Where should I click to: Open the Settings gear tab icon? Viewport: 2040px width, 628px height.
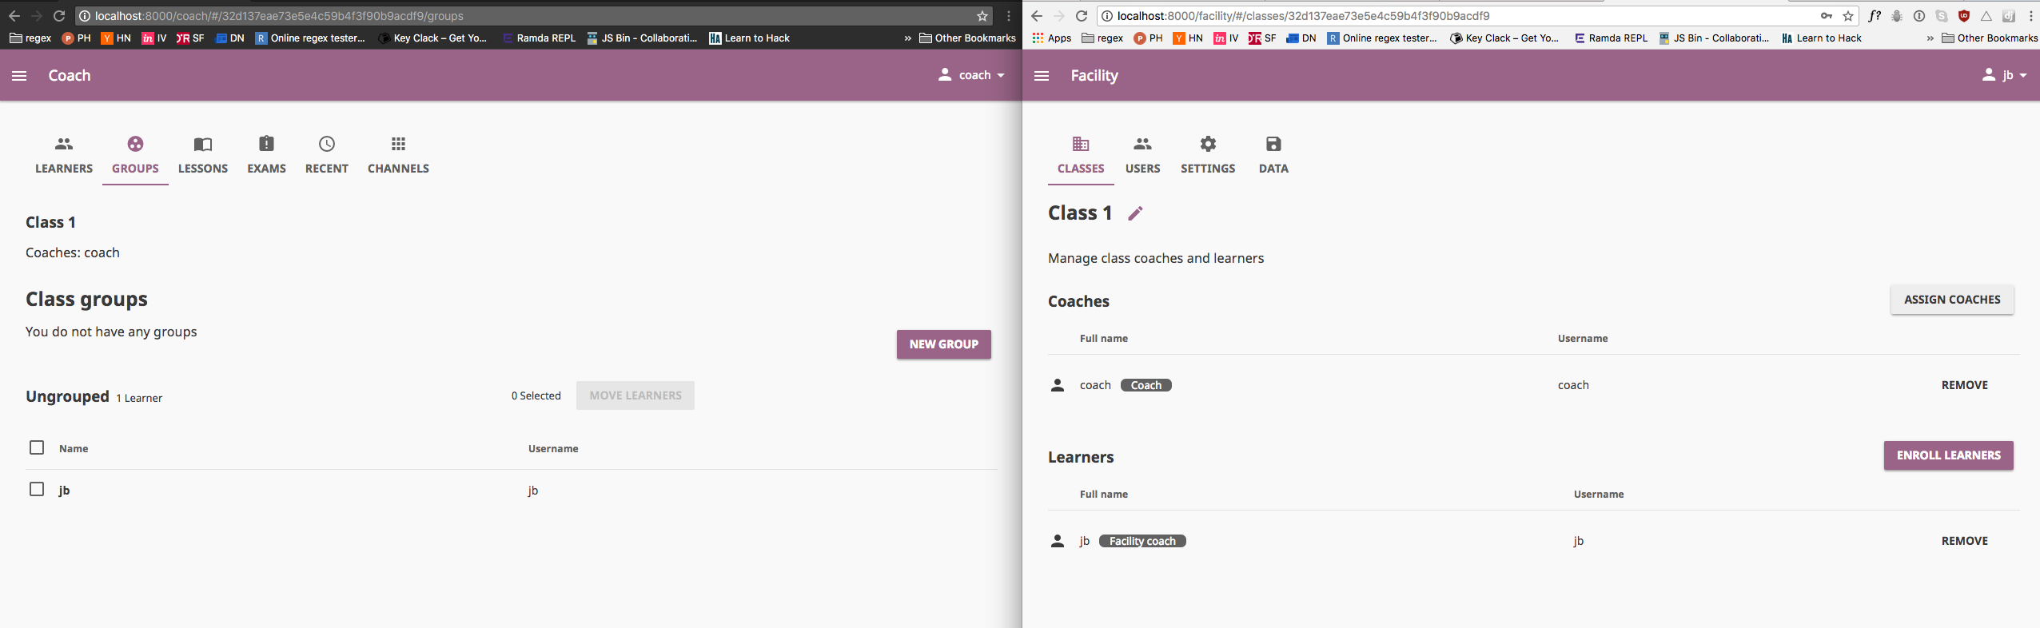(1208, 144)
